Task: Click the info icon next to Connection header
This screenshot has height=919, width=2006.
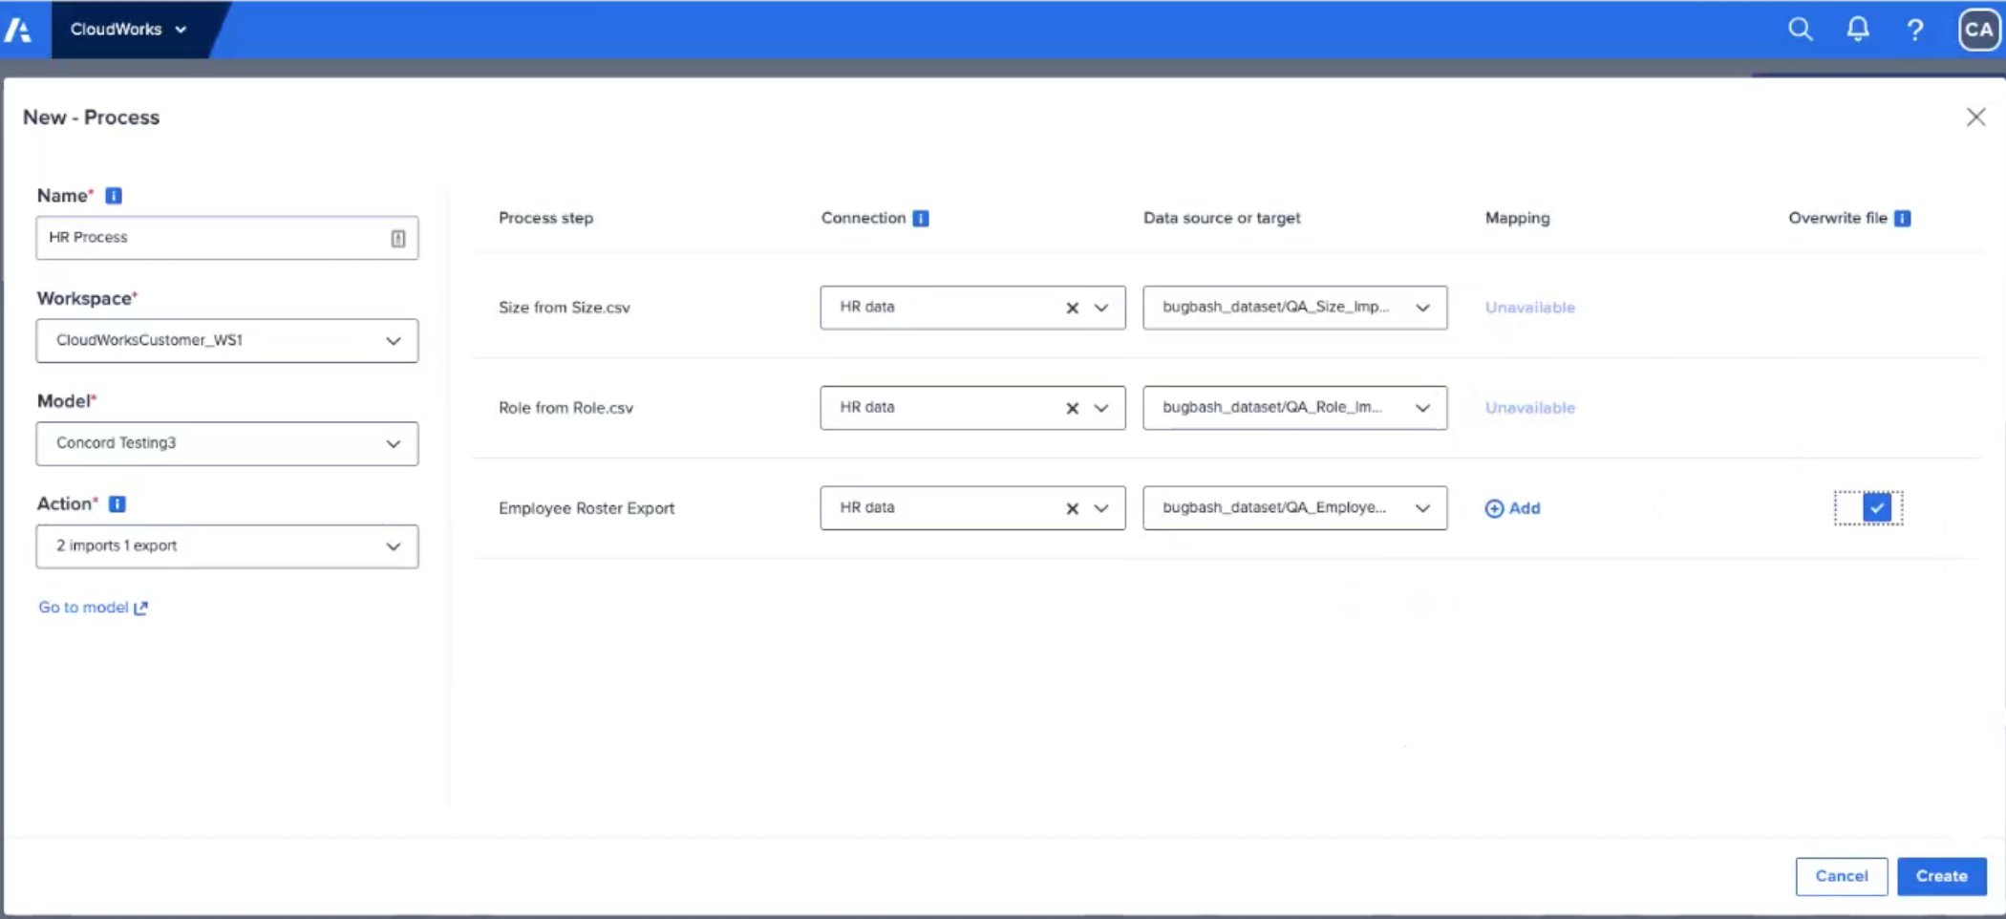Action: [x=920, y=218]
